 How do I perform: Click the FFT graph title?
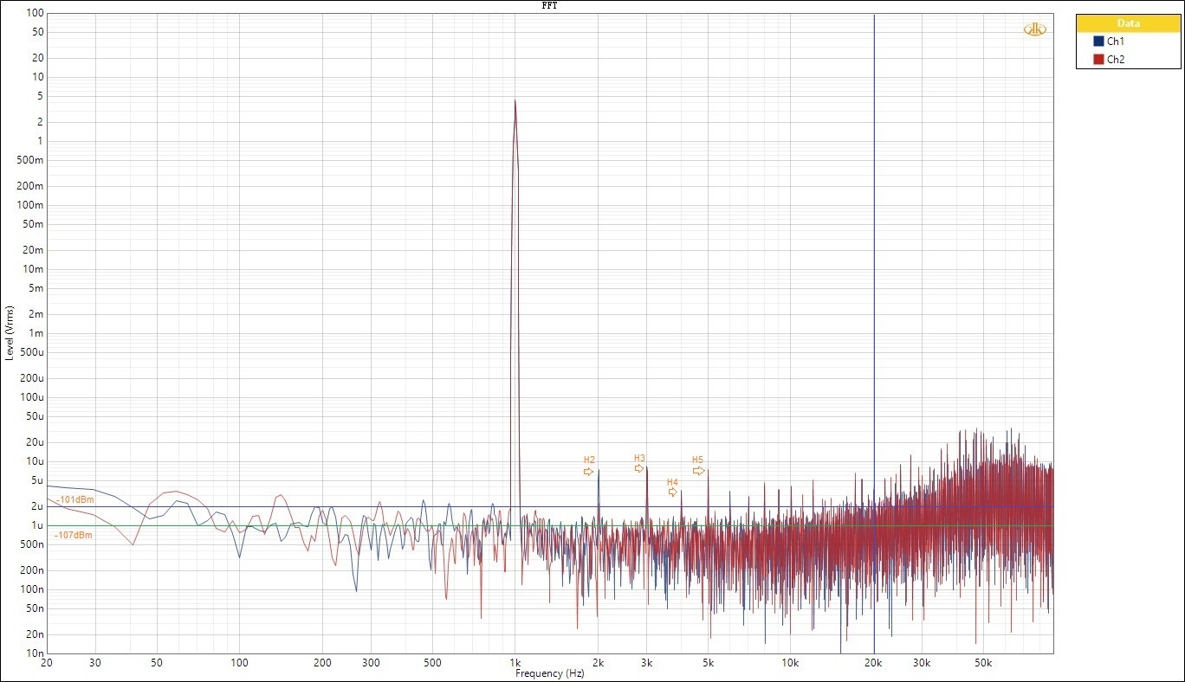550,5
